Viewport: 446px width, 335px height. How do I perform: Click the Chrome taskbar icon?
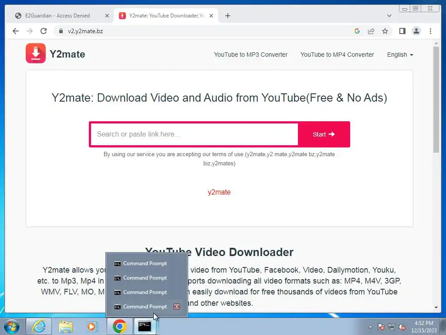click(x=119, y=326)
